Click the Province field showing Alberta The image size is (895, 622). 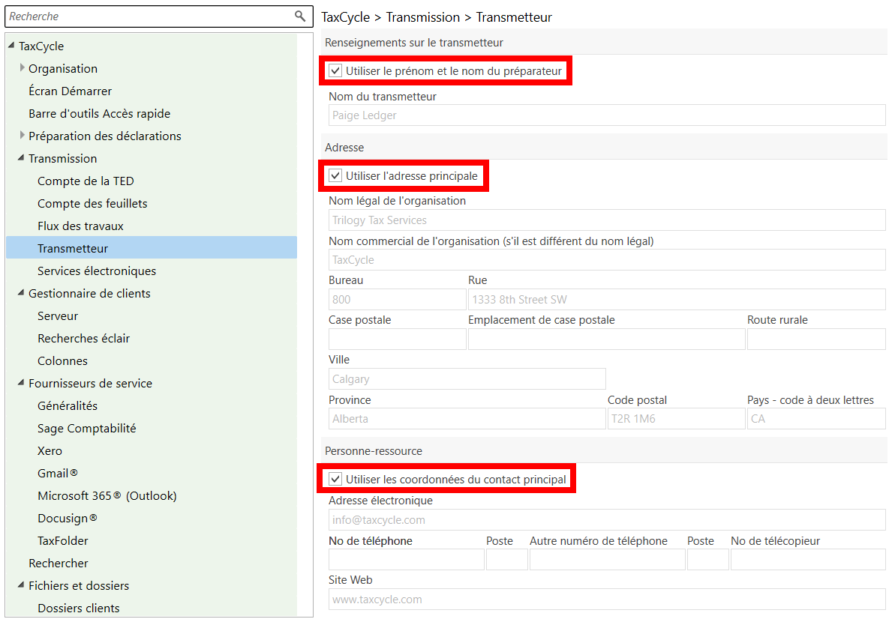467,418
